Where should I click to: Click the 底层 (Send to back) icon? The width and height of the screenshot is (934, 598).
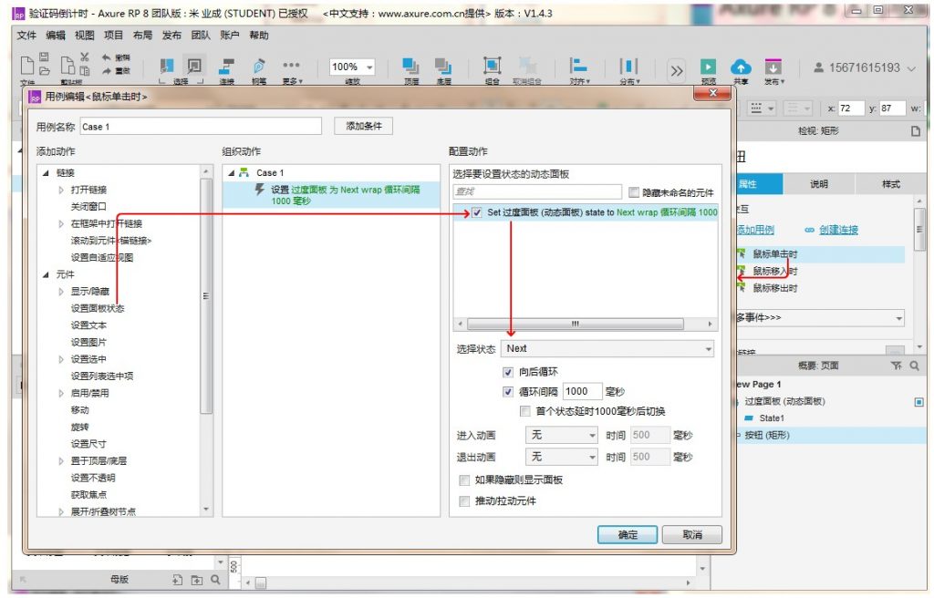tap(443, 67)
